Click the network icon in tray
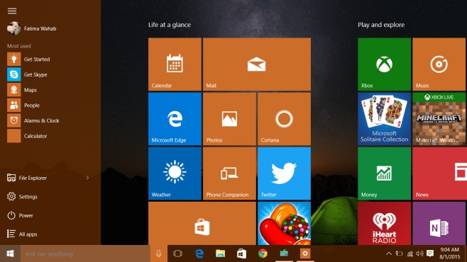The height and width of the screenshot is (262, 467). pyautogui.click(x=410, y=254)
